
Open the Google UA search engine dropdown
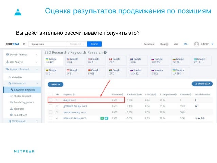[77, 44]
